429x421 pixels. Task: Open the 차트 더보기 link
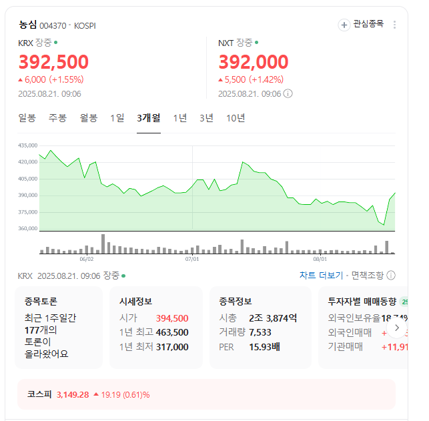pyautogui.click(x=321, y=276)
